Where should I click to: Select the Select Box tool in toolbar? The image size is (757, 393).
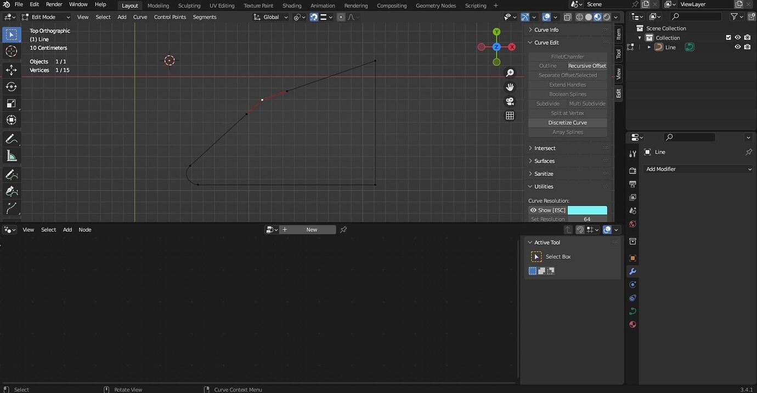11,34
